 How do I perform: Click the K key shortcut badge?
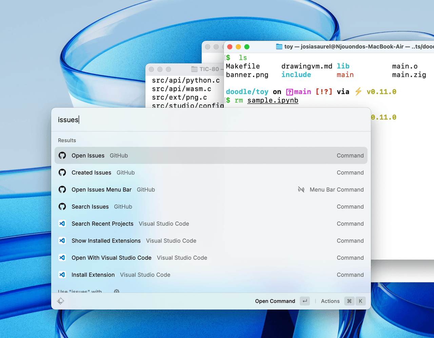pos(360,301)
